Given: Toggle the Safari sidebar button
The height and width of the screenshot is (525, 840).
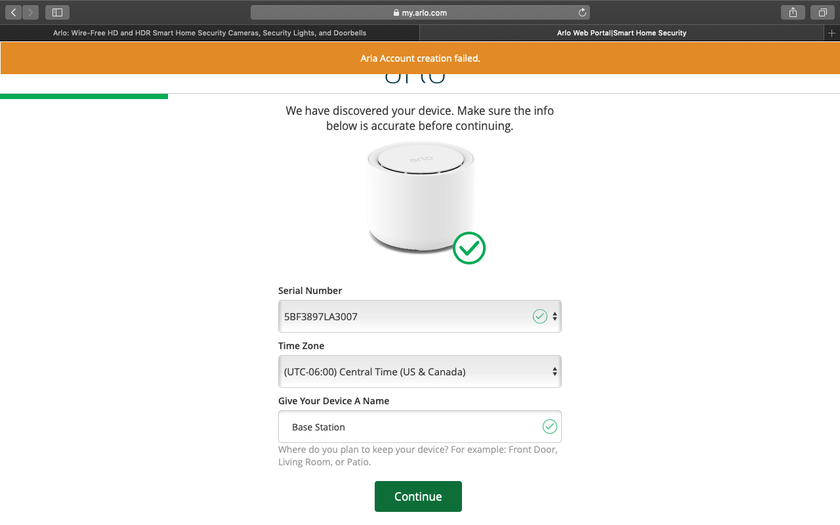Looking at the screenshot, I should tap(57, 12).
